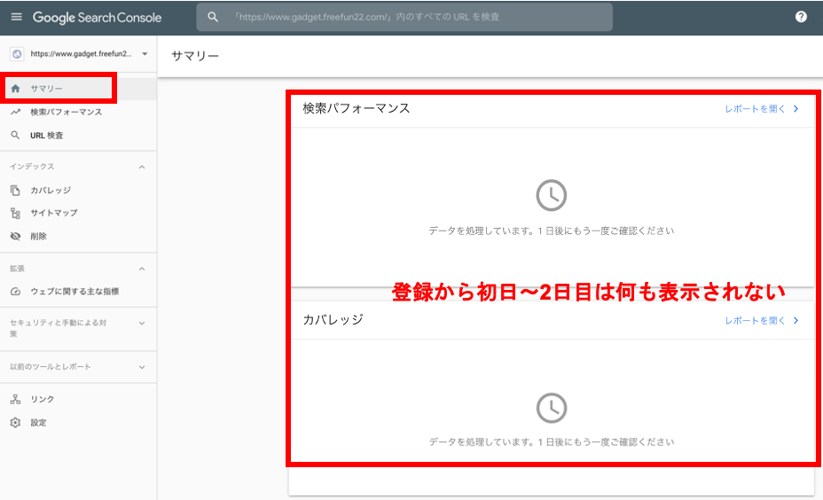This screenshot has height=500, width=823.
Task: Click the gear icon beside 設定
Action: tap(15, 422)
